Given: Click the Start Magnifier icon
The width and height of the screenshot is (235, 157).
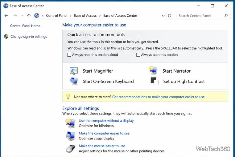Looking at the screenshot, I should [x=74, y=71].
